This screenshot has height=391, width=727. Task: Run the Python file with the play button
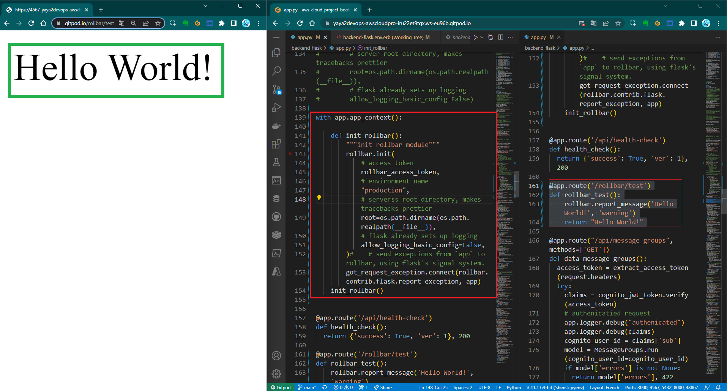(475, 37)
